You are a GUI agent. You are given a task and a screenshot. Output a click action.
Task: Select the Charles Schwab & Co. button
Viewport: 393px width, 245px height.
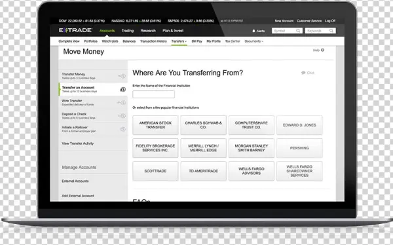(203, 125)
